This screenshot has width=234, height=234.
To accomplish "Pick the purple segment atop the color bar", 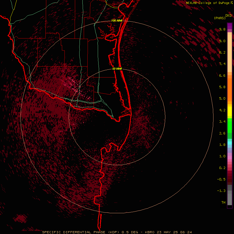I will coord(230,26).
